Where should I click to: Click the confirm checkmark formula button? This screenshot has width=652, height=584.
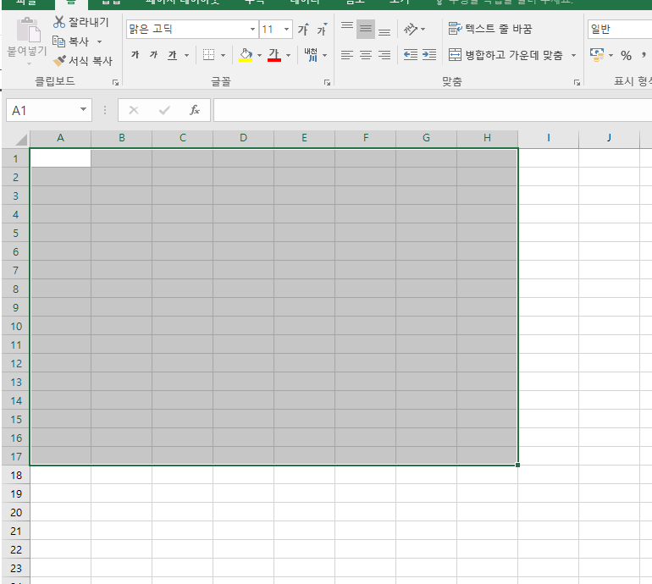coord(164,110)
